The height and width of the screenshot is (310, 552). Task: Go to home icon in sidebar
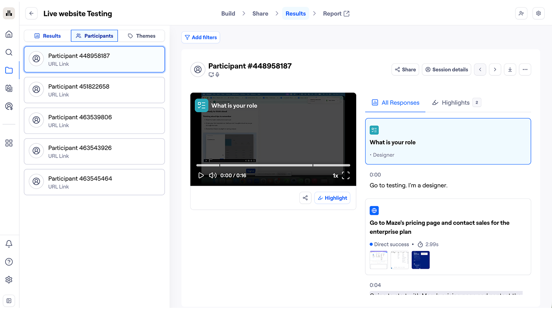tap(9, 34)
